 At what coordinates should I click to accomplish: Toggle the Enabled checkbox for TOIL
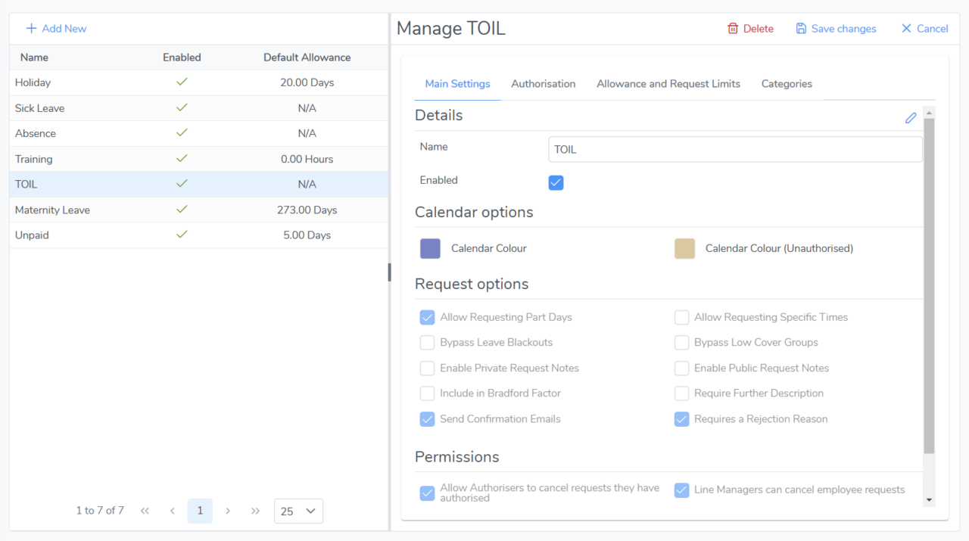pos(556,182)
